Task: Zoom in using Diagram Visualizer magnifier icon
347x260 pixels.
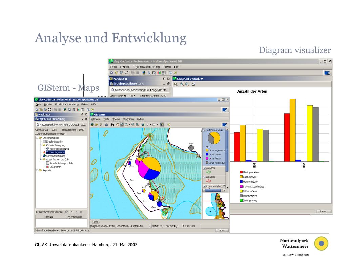Action: tap(182, 84)
